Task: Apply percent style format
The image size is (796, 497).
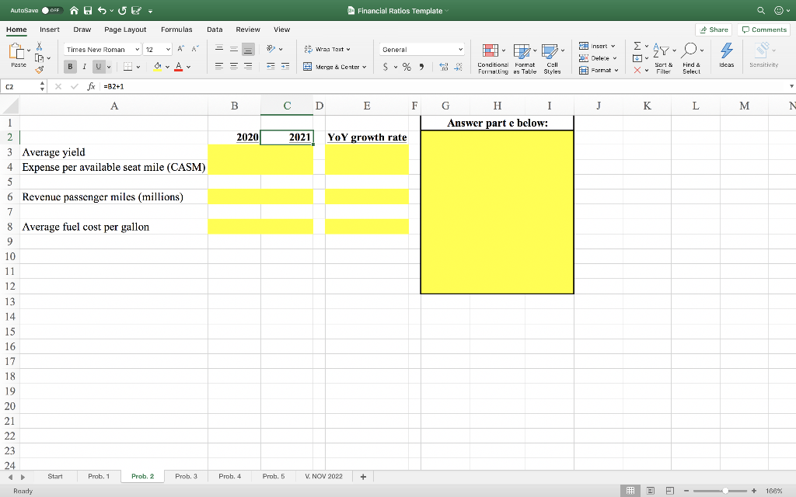Action: tap(407, 67)
